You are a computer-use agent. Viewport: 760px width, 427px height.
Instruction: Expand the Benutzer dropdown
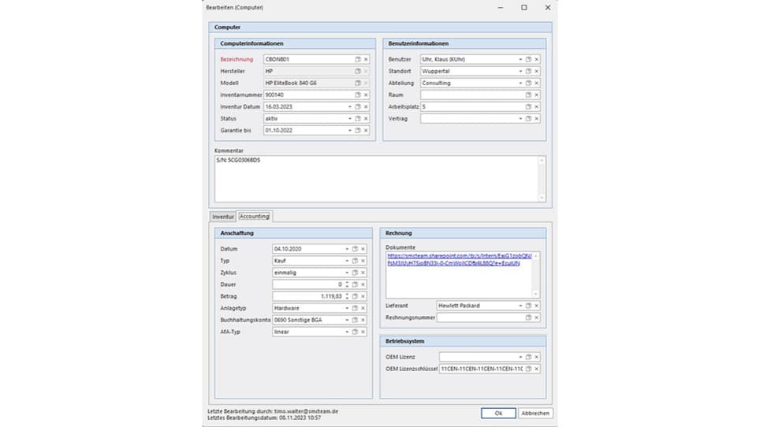[x=520, y=59]
